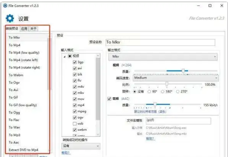Uncheck the 3gp input format

pyautogui.click(x=75, y=62)
